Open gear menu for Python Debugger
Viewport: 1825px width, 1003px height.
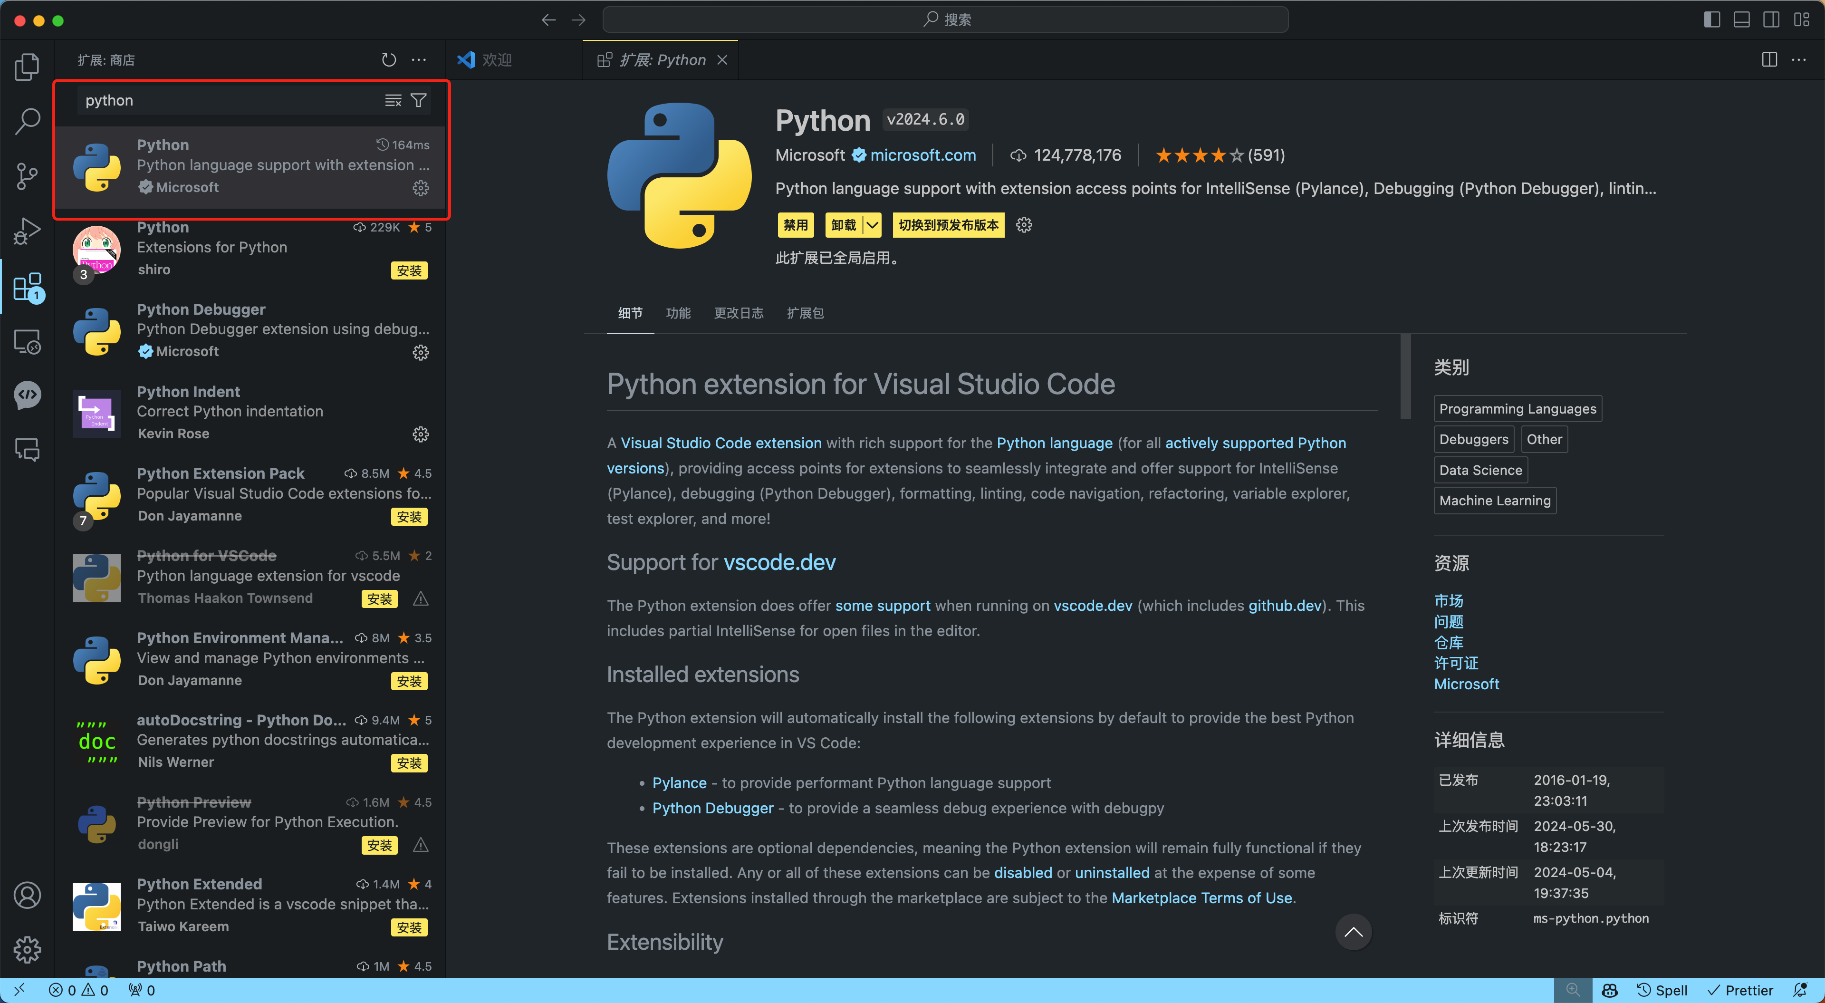coord(421,352)
